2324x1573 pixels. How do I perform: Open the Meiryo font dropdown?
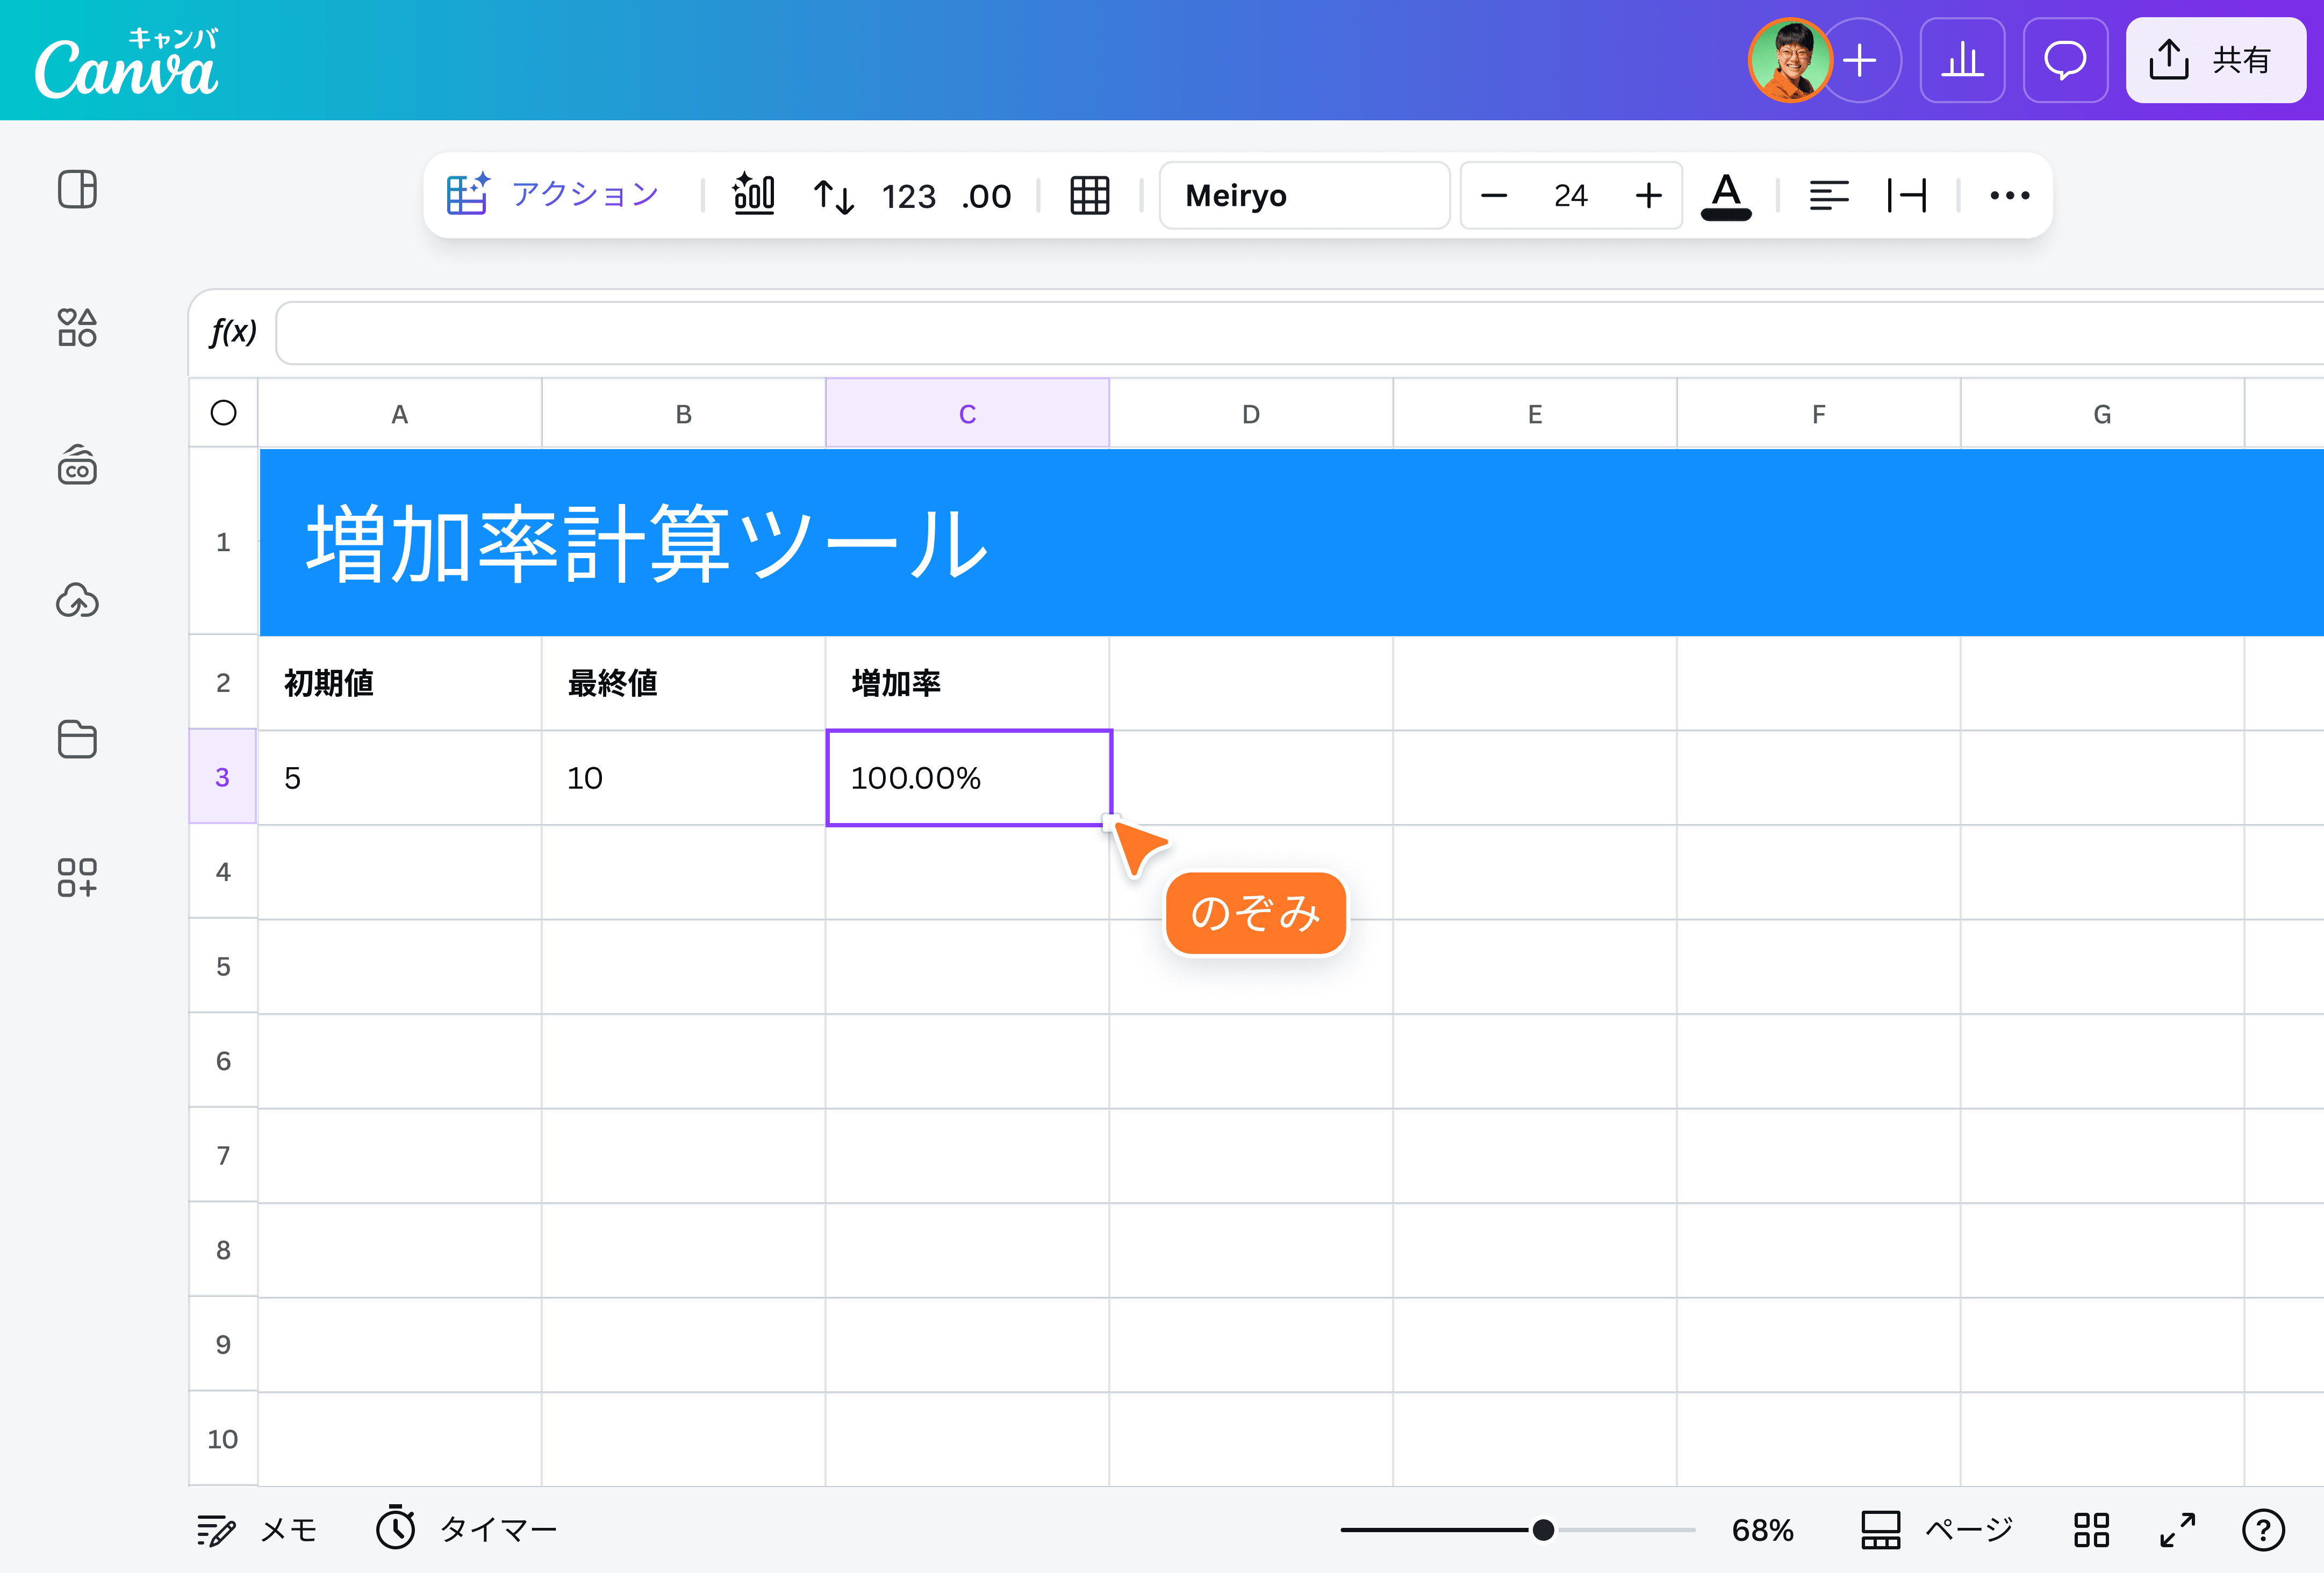tap(1304, 195)
